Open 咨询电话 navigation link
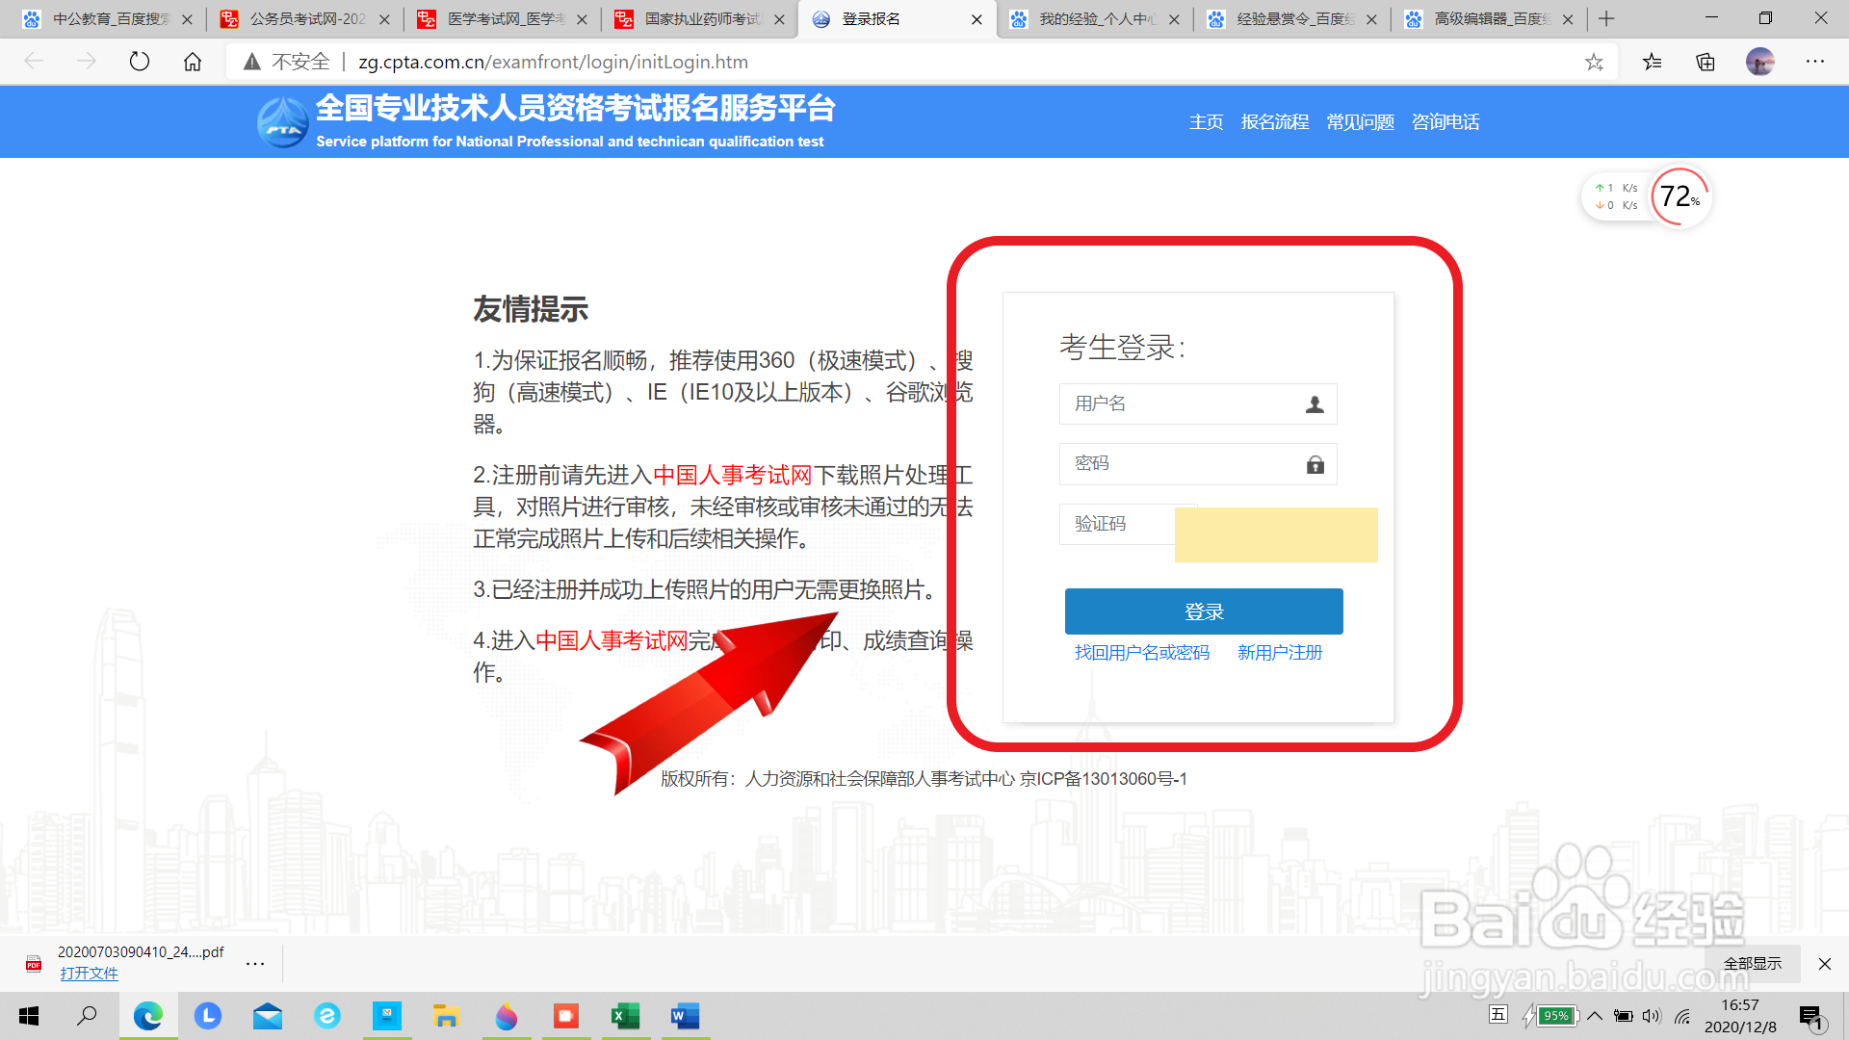The image size is (1849, 1040). point(1445,122)
